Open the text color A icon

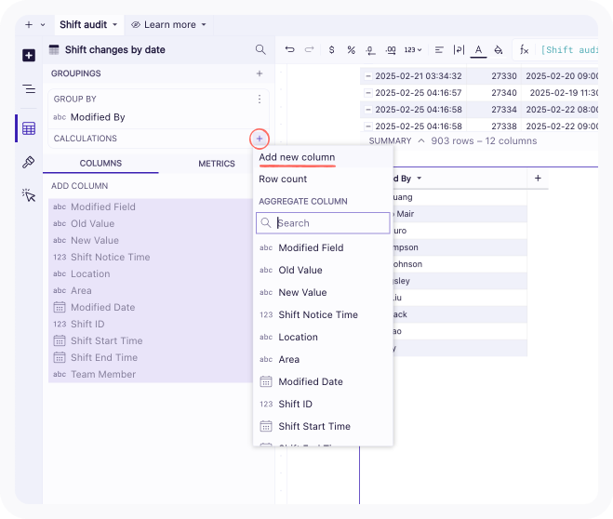coord(478,50)
